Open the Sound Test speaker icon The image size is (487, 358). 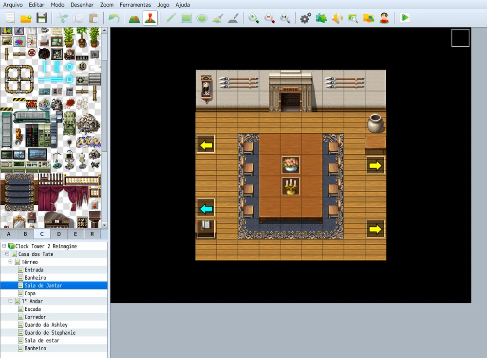(x=337, y=18)
